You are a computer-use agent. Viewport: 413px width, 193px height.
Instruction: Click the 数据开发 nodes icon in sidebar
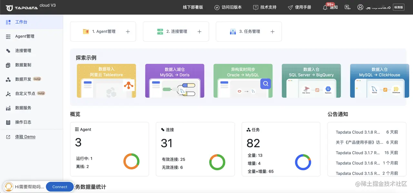tap(8, 80)
